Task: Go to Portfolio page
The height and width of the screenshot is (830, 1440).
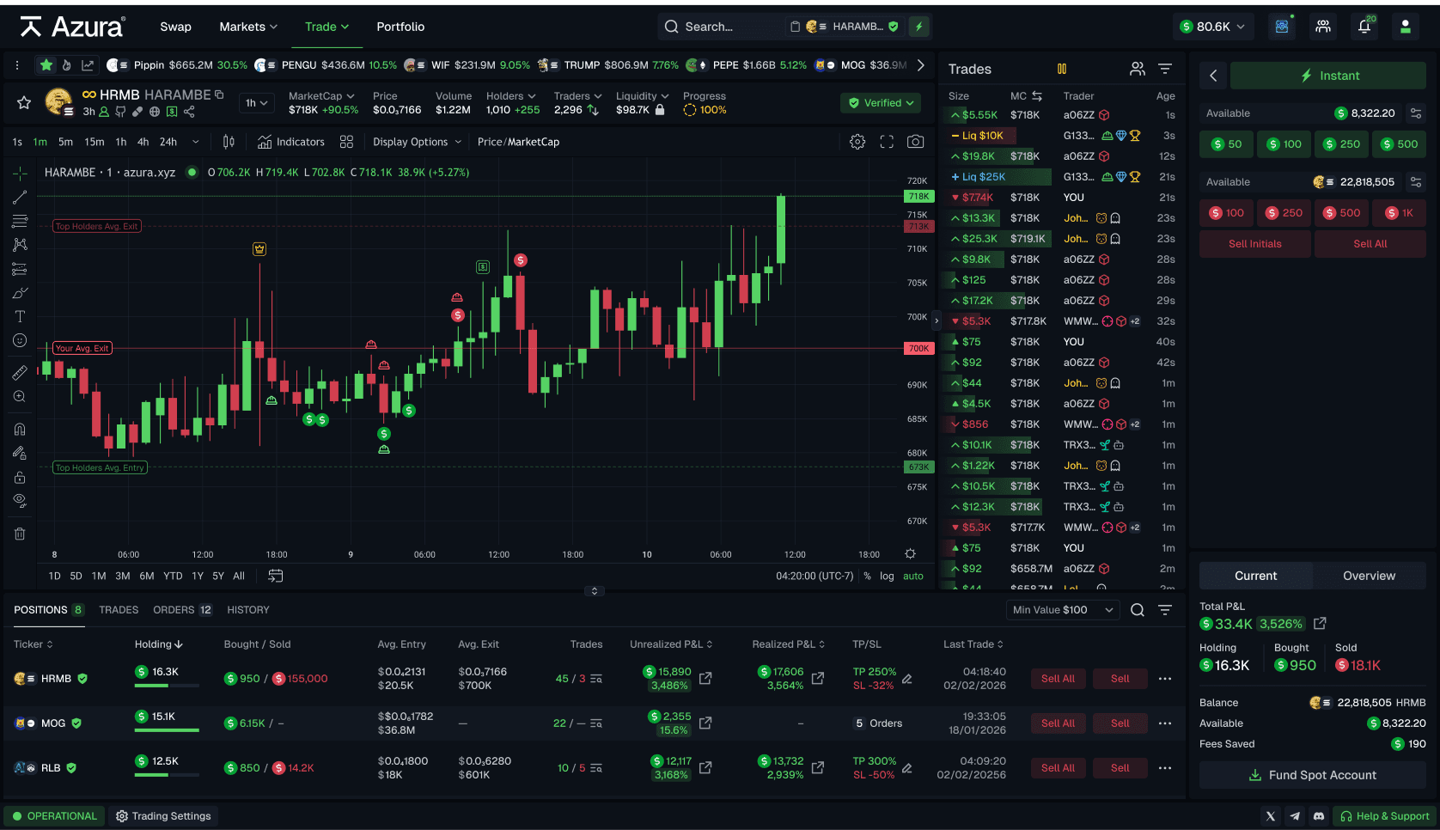Action: pos(400,27)
